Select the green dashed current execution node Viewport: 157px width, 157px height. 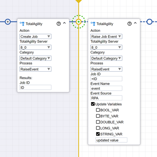[x=78, y=22]
